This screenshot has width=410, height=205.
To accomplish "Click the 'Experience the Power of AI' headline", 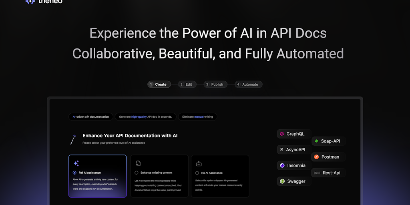I will [x=208, y=33].
